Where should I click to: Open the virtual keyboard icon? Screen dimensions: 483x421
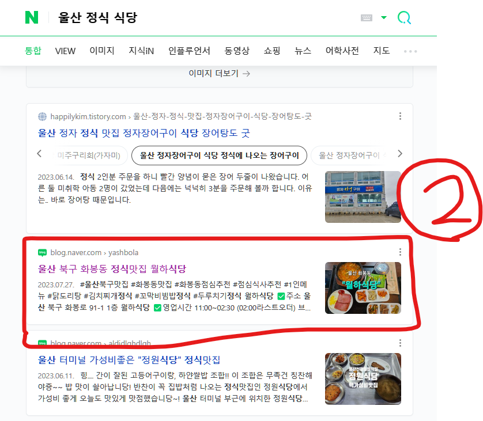click(x=366, y=17)
